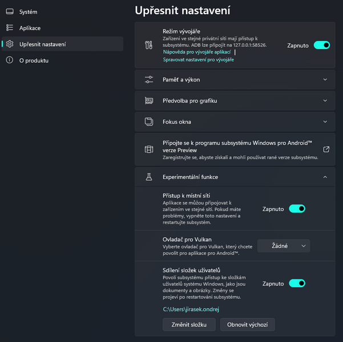Click the Předvolba pro grafiku GPU icon

tap(148, 101)
